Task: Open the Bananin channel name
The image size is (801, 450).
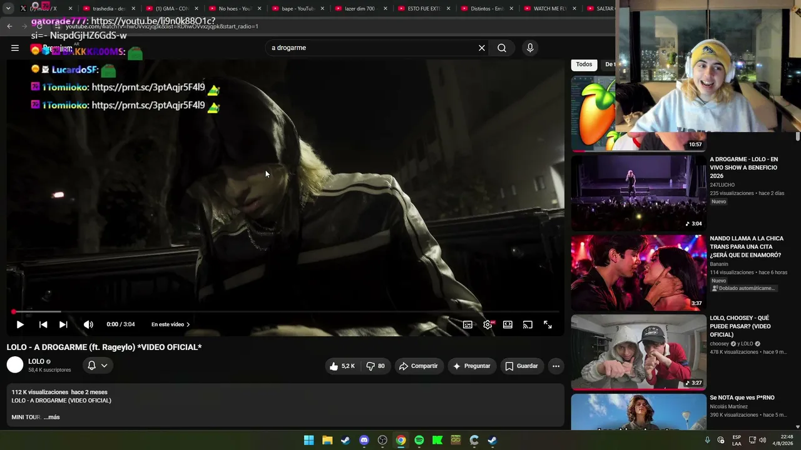Action: pyautogui.click(x=719, y=264)
